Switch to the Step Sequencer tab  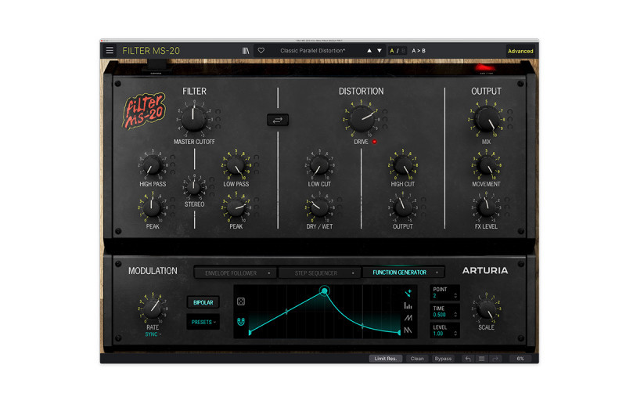[x=319, y=272]
